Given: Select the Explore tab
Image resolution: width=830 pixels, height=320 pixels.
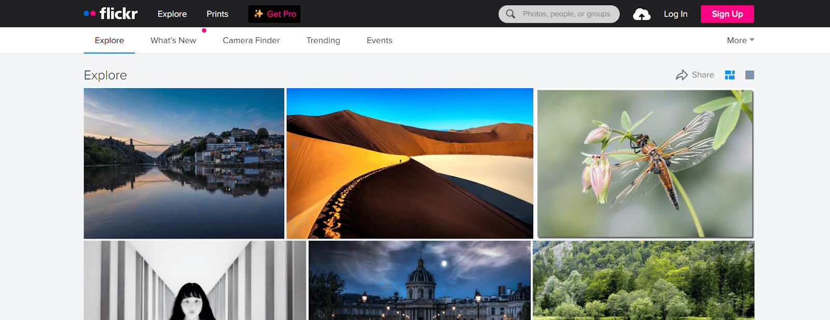Looking at the screenshot, I should coord(109,40).
